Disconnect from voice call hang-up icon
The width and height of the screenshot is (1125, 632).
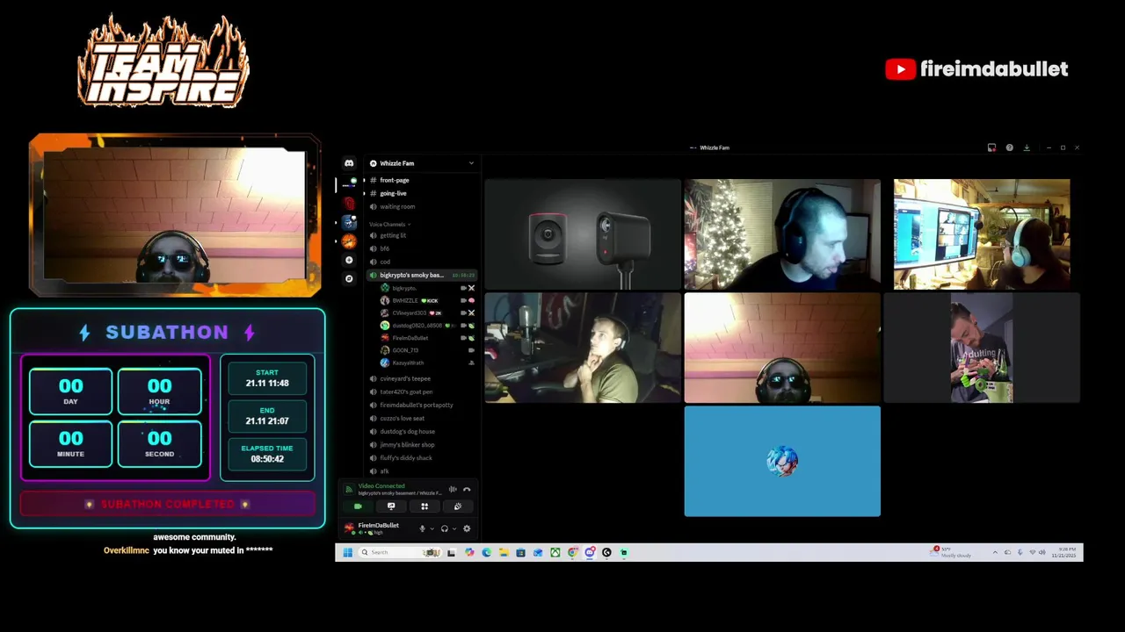(467, 490)
